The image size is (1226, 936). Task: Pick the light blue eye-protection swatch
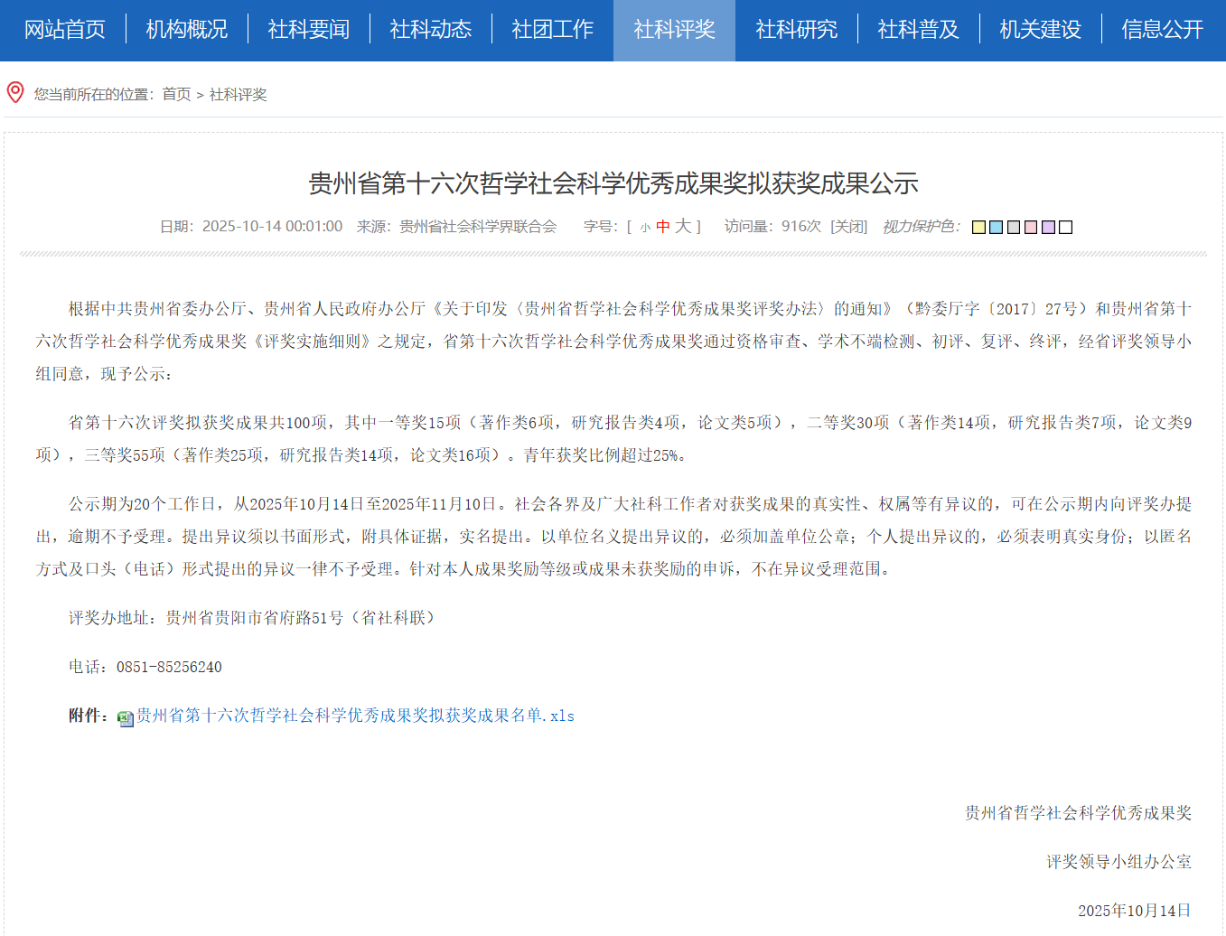tap(996, 228)
